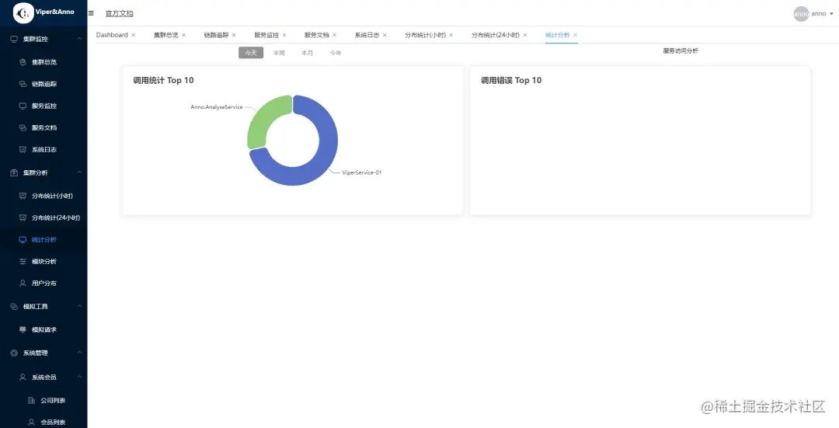The width and height of the screenshot is (839, 428).
Task: Open the anno user dropdown arrow
Action: 831,15
